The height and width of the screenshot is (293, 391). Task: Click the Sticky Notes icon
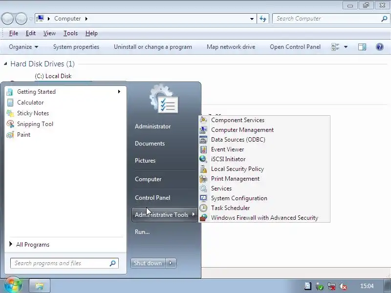[x=10, y=113]
